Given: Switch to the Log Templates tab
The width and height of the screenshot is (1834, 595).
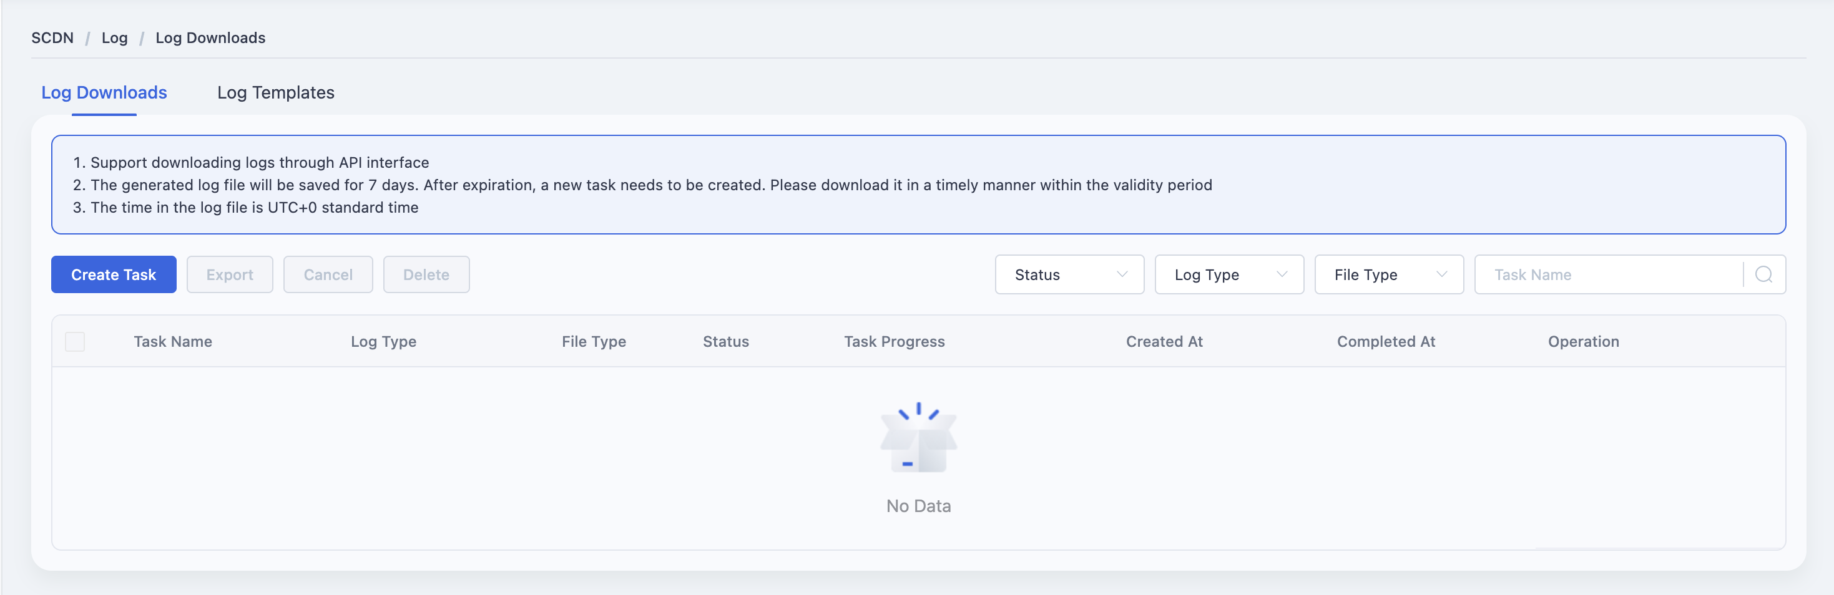Looking at the screenshot, I should point(275,92).
